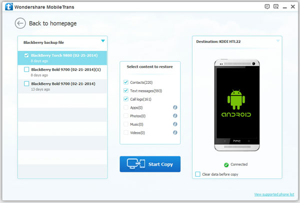Select BlackBerry Torch 9800 (02-25-2014) row text
The width and height of the screenshot is (300, 203).
pyautogui.click(x=64, y=55)
